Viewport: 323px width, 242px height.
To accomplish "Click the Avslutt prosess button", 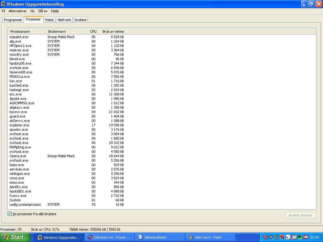I will coord(301,215).
